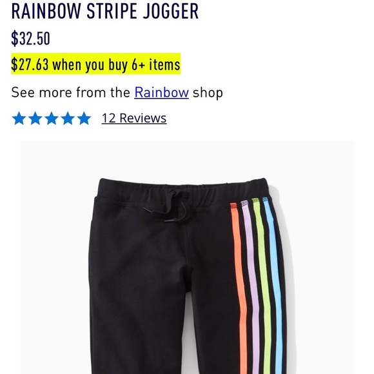
Task: Click the words 'See more from the'
Action: 70,92
